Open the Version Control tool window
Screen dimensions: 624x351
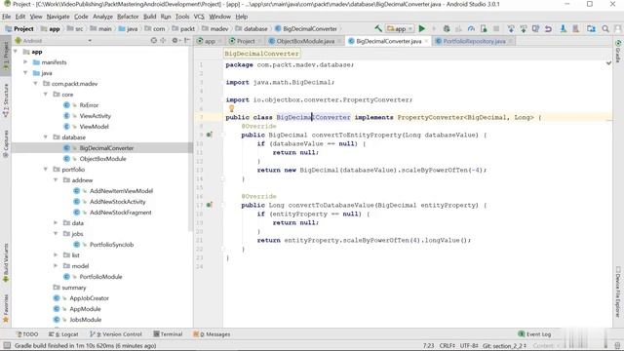click(x=116, y=334)
